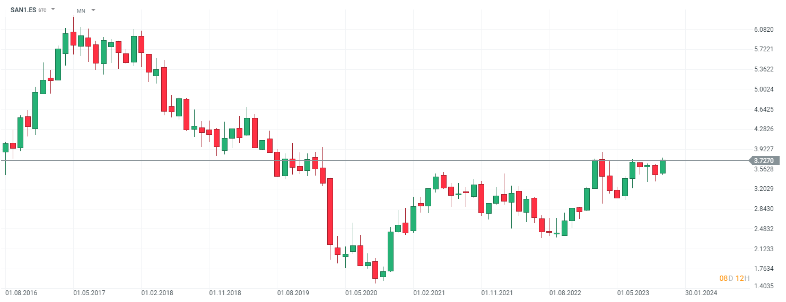Click the SAN1.ES instrument name
Screen dimensions: 786x302
[23, 10]
